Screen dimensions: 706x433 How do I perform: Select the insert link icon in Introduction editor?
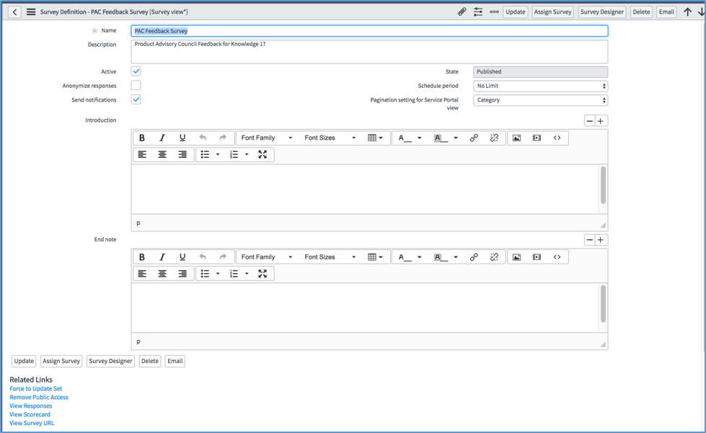coord(475,138)
